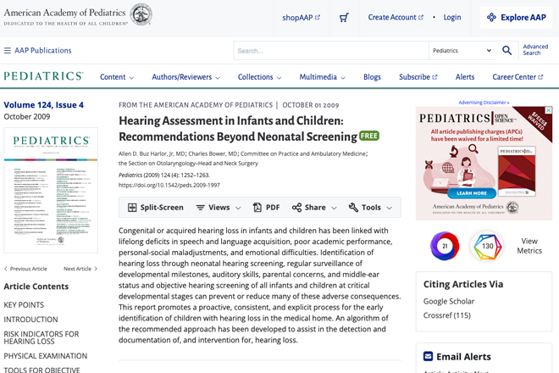
Task: Click the journal issue cover thumbnail
Action: pyautogui.click(x=51, y=190)
